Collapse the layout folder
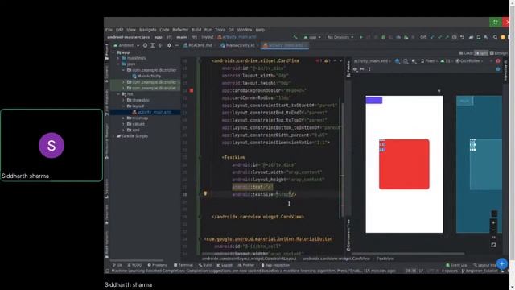Image resolution: width=515 pixels, height=290 pixels. (123, 106)
